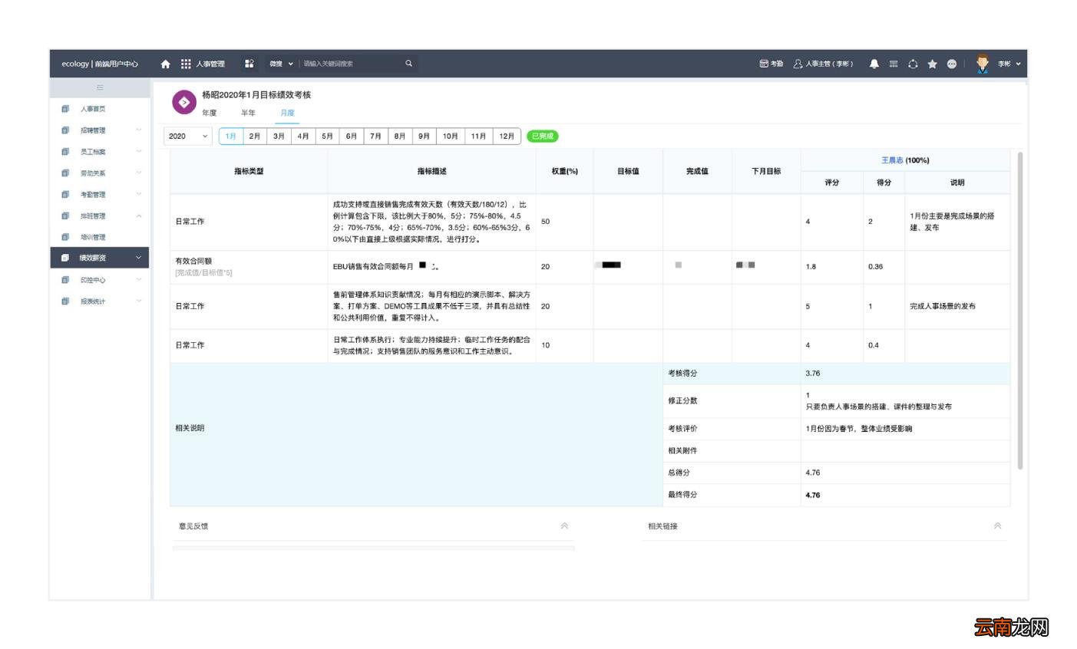Open the 人事管理 module grid icon
Viewport: 1077px width, 649px height.
point(186,64)
